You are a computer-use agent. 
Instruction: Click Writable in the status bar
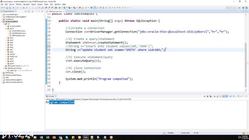(x=171, y=133)
